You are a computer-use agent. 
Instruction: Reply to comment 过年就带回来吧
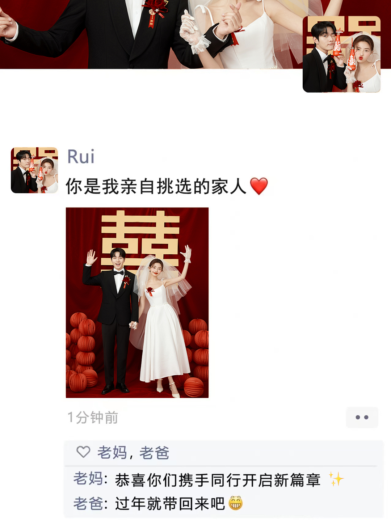click(170, 504)
